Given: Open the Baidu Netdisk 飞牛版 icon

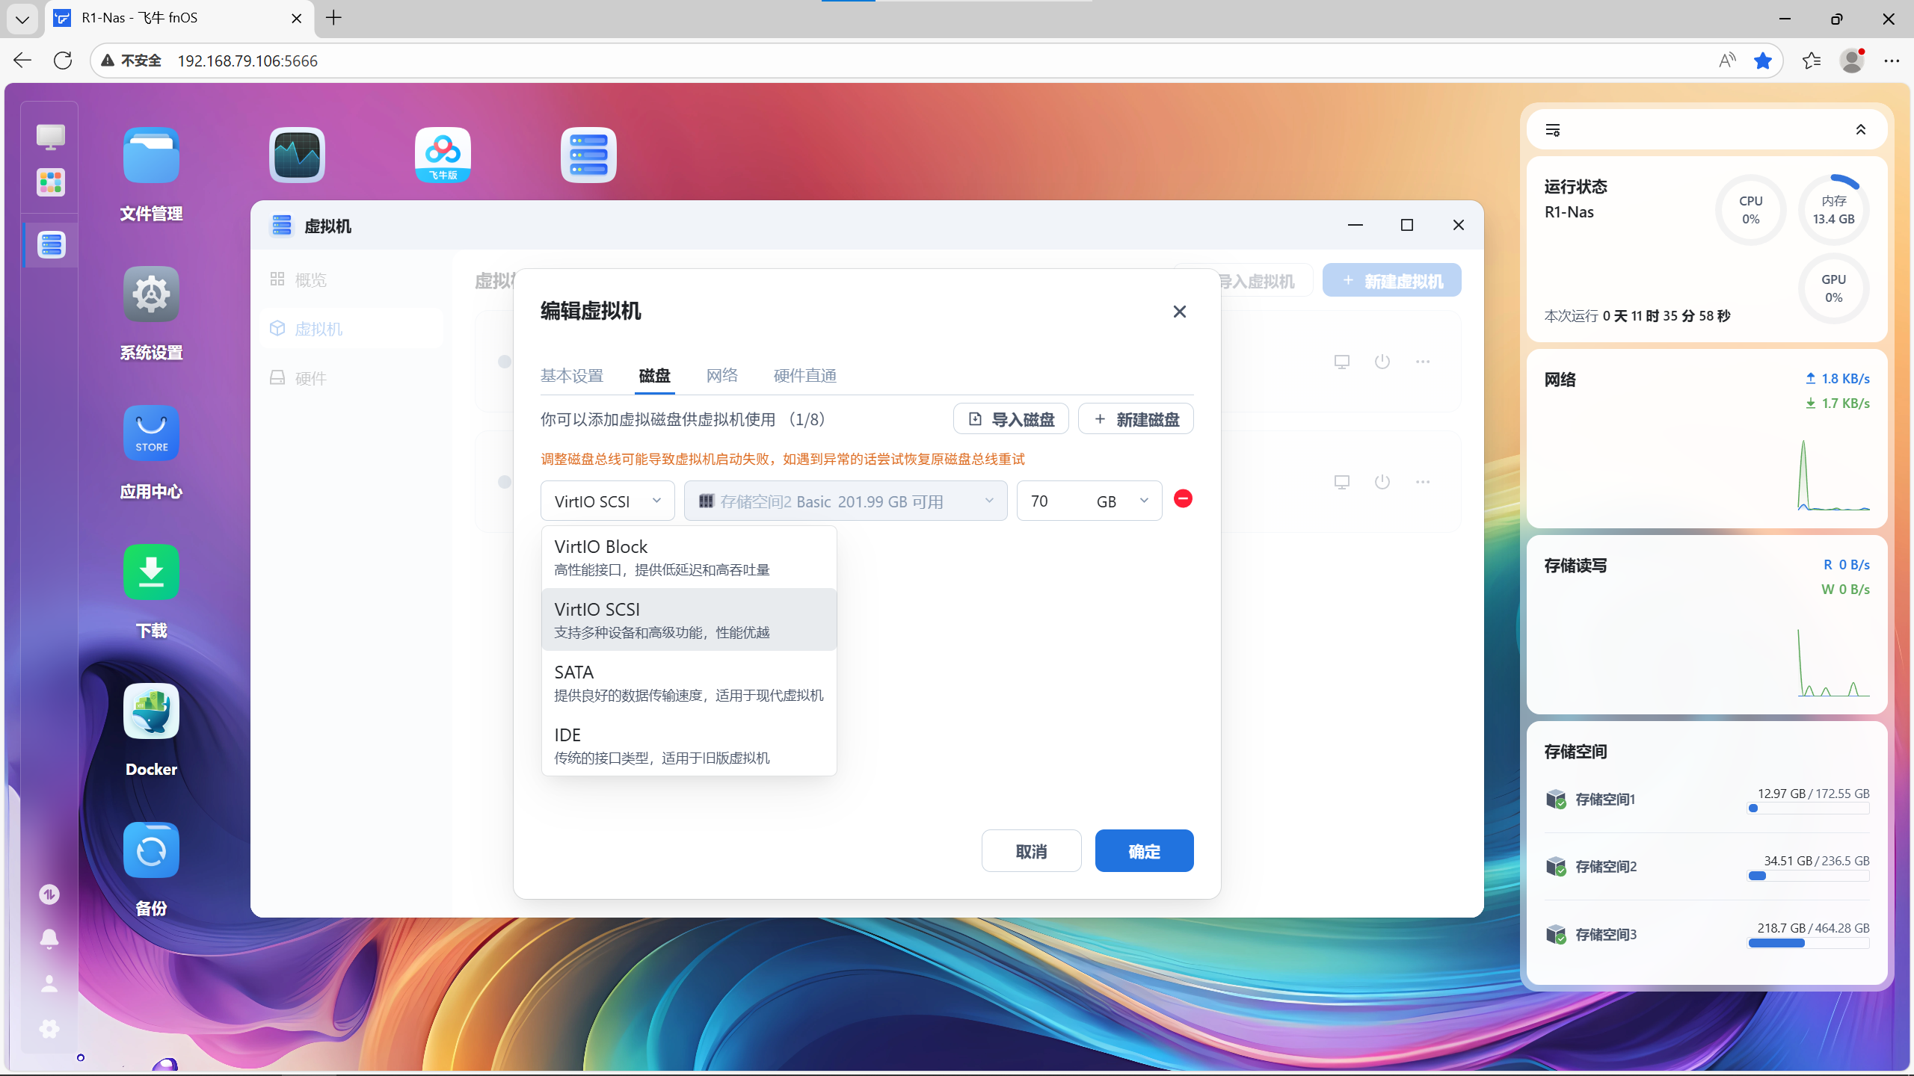Looking at the screenshot, I should click(443, 155).
